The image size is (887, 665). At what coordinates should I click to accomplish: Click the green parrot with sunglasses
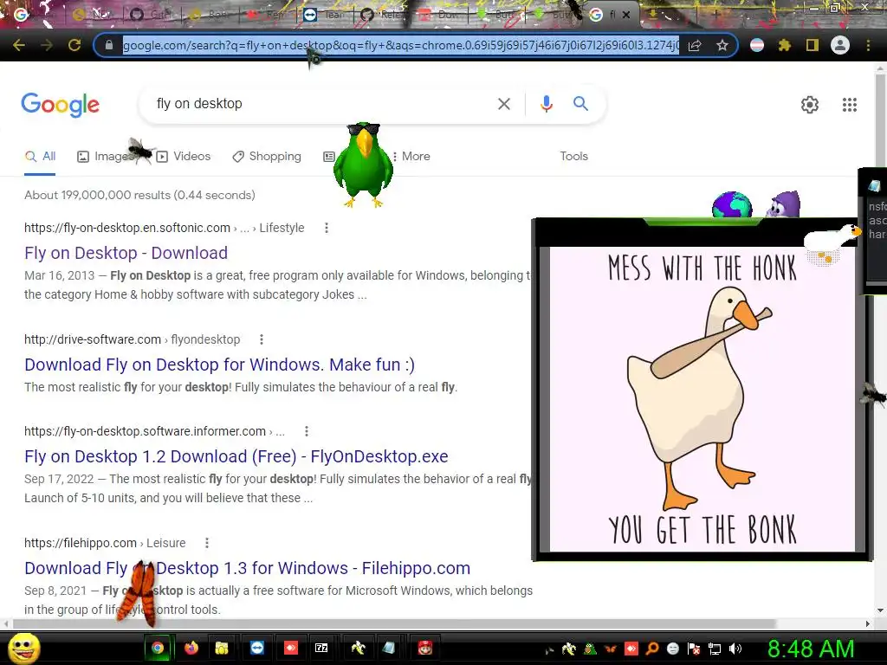pos(363,165)
